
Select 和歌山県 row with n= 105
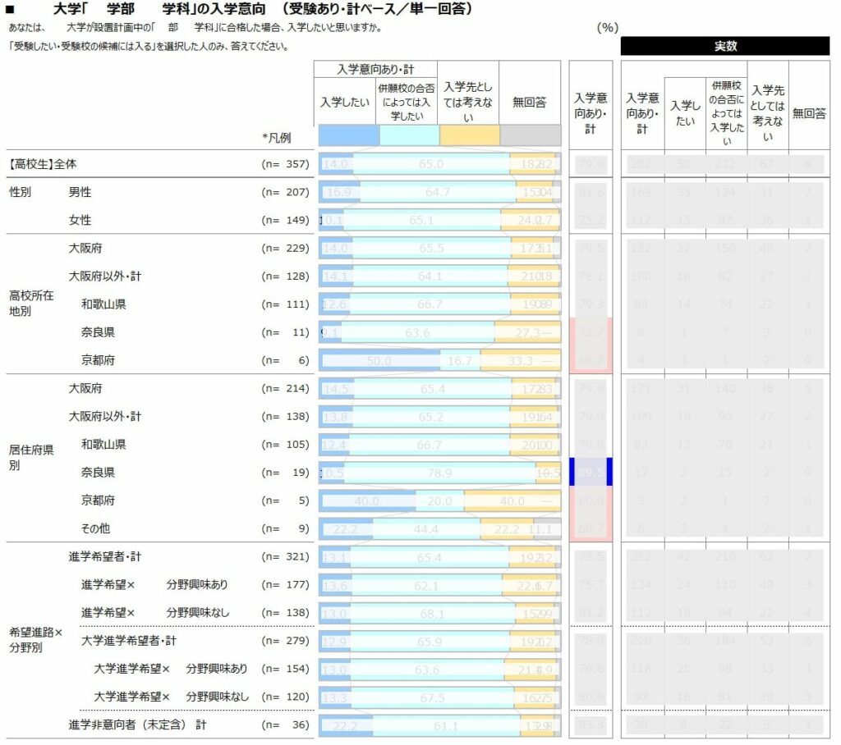103,445
